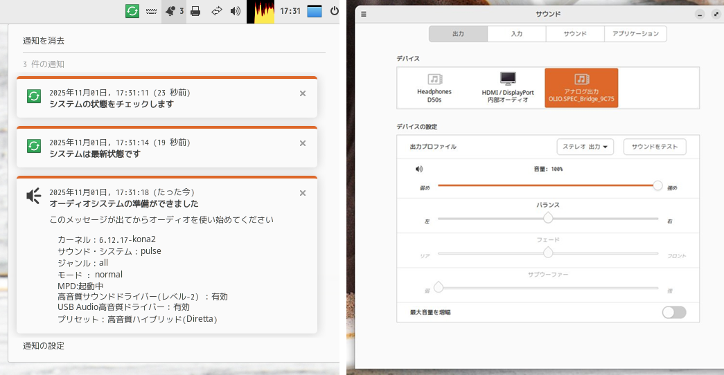This screenshot has height=375, width=724.
Task: Dismiss the システムの状態をチェックします notification
Action: pyautogui.click(x=303, y=93)
